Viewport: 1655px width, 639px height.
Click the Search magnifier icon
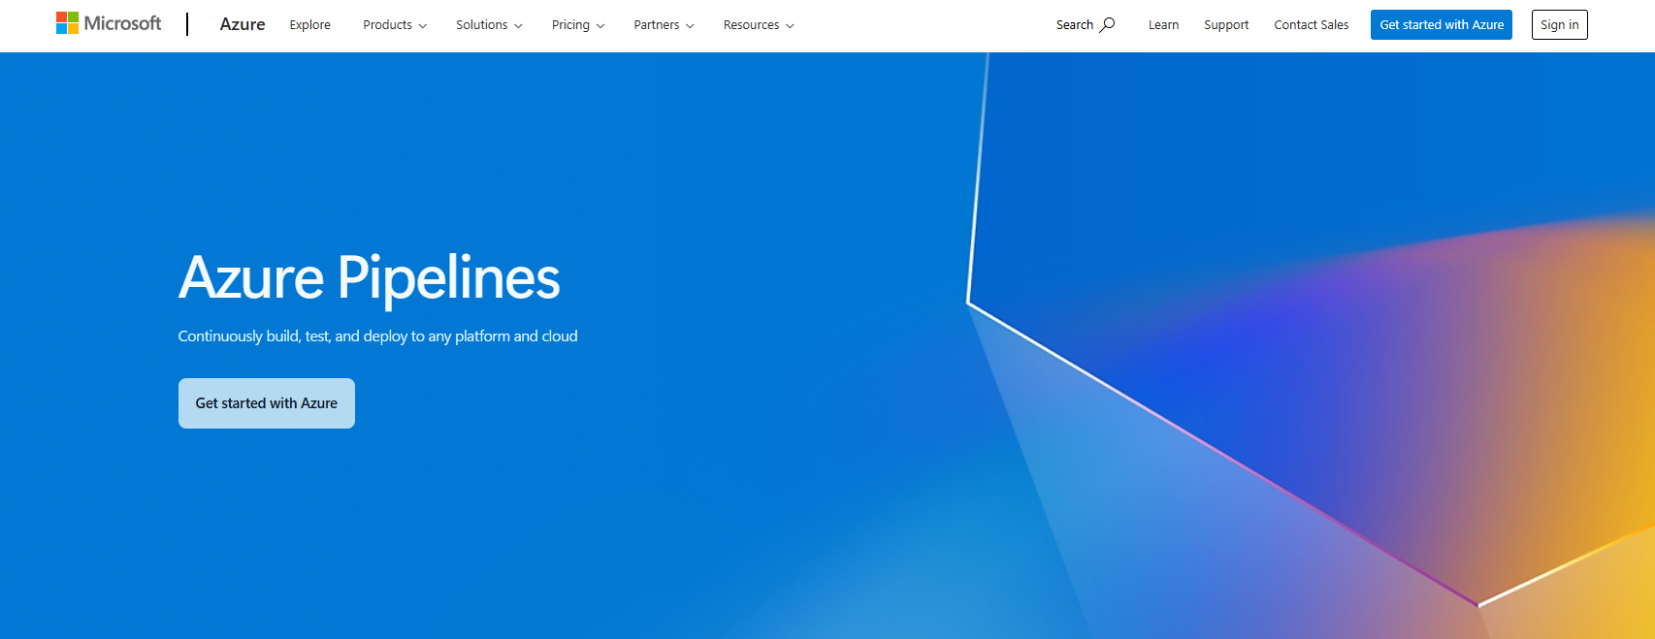1107,24
